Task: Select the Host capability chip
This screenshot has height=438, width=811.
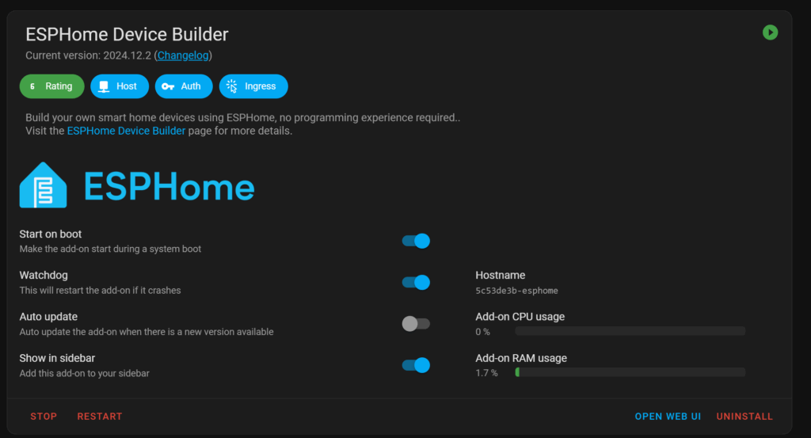Action: [x=120, y=86]
